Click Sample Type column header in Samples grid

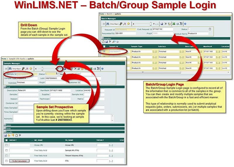coord(137,47)
